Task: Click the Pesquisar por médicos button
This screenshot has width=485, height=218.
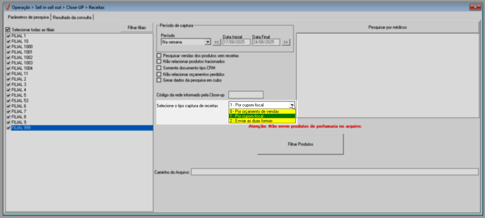Action: coord(388,27)
